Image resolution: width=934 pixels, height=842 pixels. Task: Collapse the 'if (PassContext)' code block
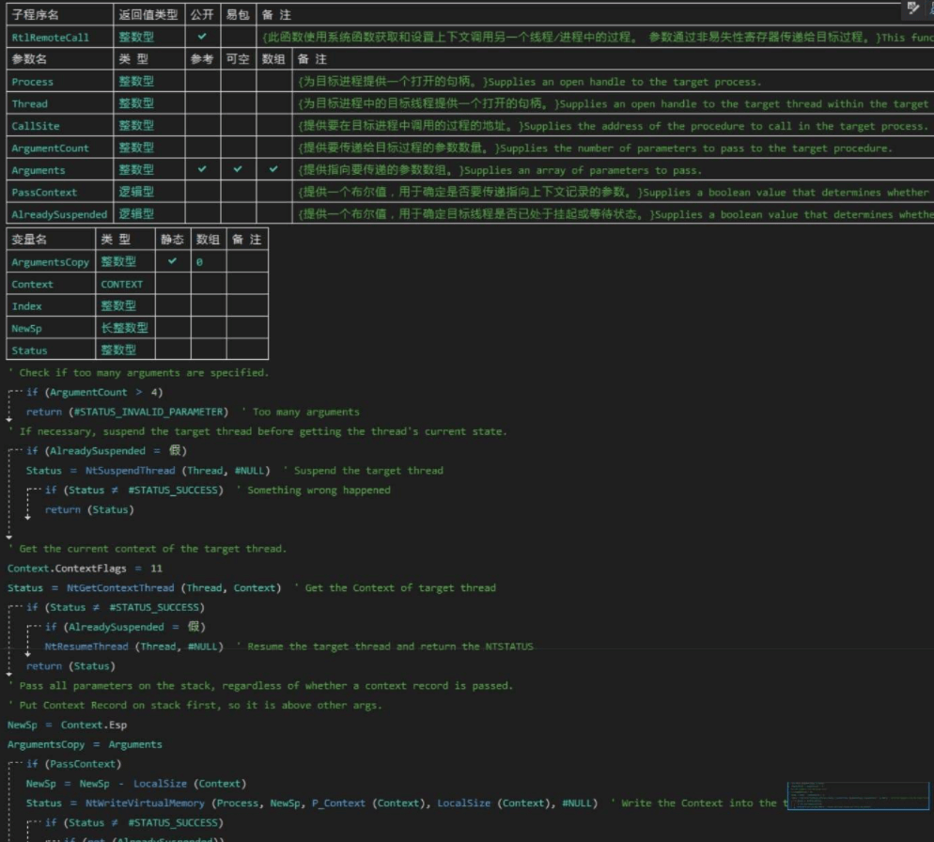pyautogui.click(x=12, y=765)
